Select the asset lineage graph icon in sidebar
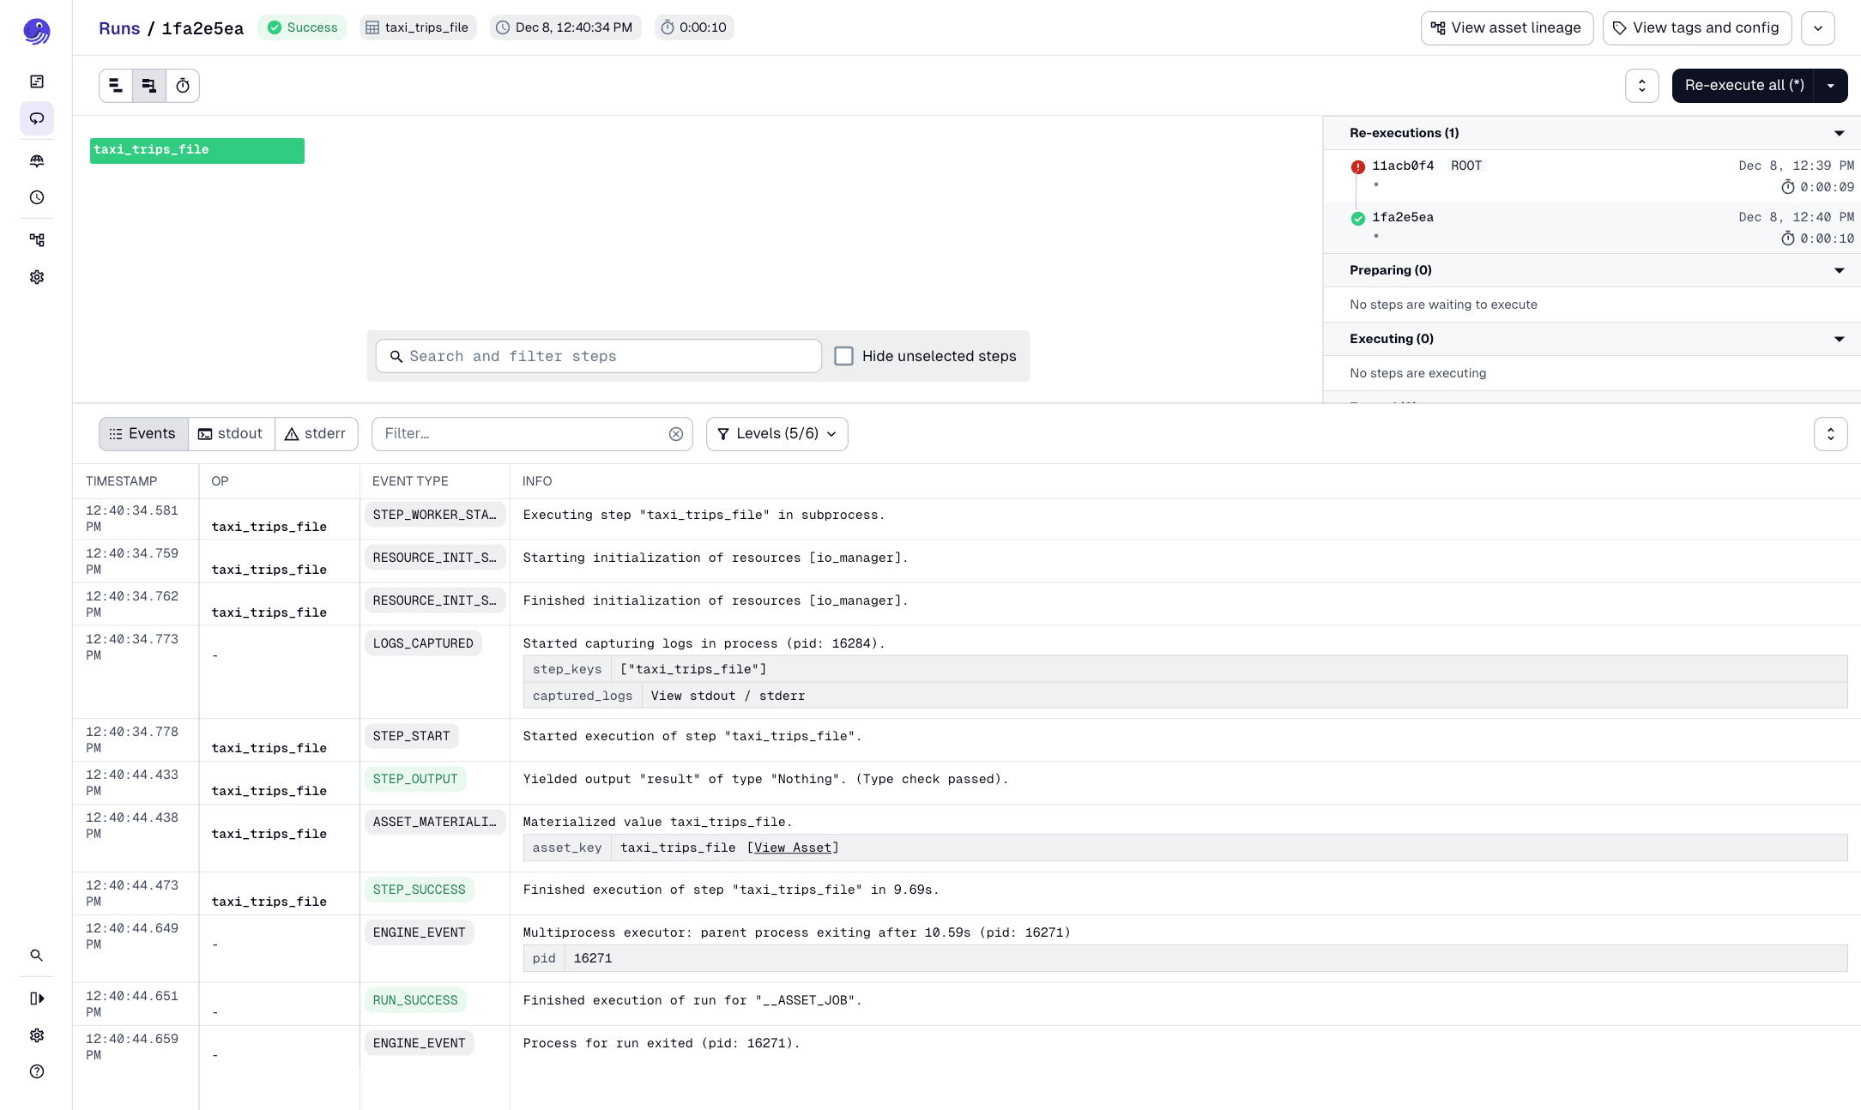The width and height of the screenshot is (1861, 1110). pos(37,239)
